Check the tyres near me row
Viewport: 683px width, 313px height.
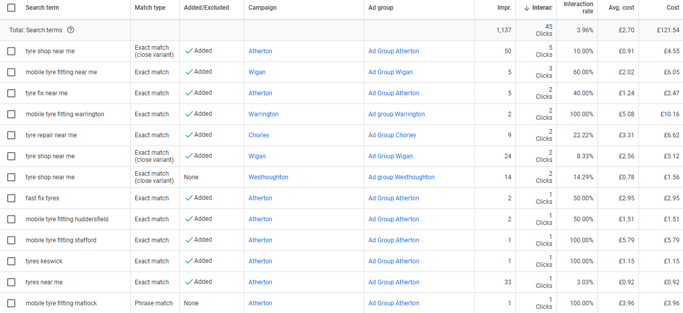coord(11,282)
